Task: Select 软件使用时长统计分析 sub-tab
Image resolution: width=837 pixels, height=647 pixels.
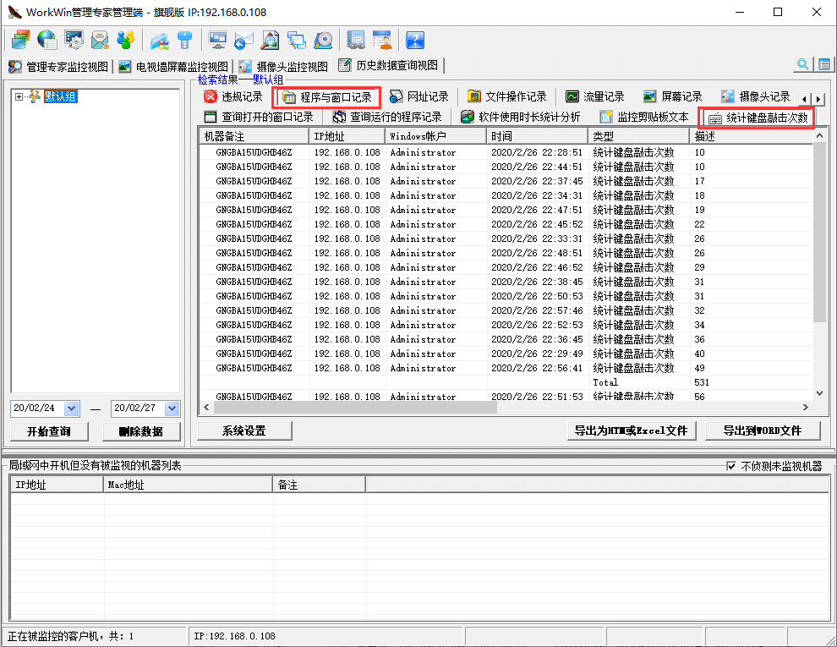Action: coord(521,117)
